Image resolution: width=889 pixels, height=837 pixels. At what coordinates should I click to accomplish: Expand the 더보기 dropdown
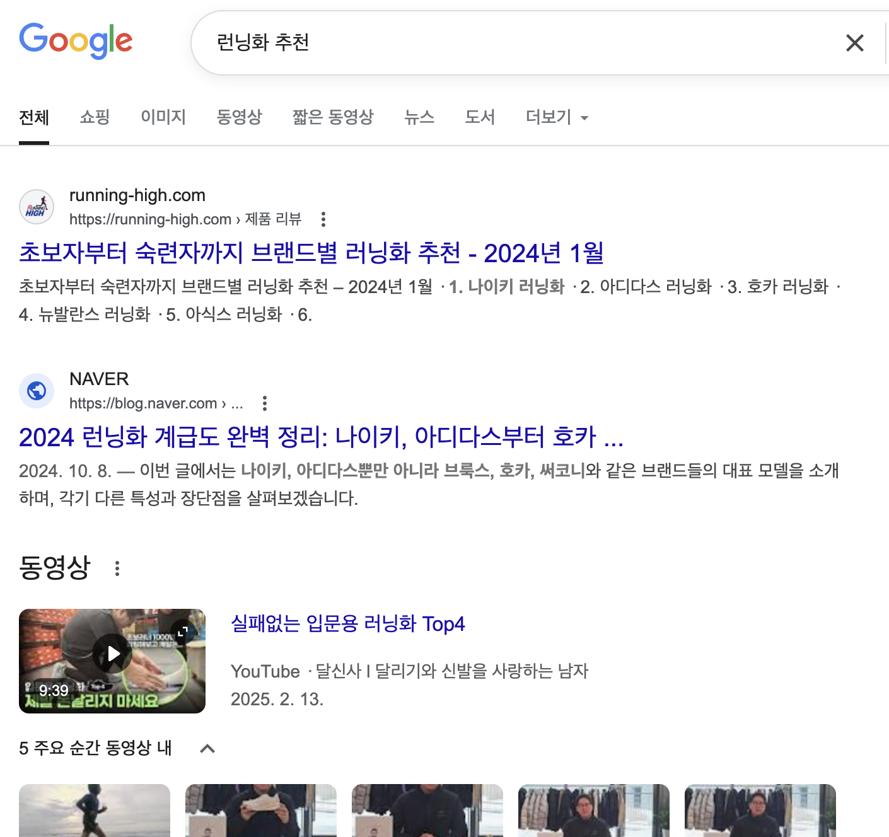557,117
